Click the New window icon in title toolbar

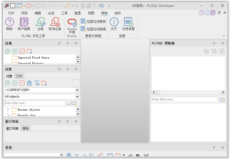[x=20, y=6]
